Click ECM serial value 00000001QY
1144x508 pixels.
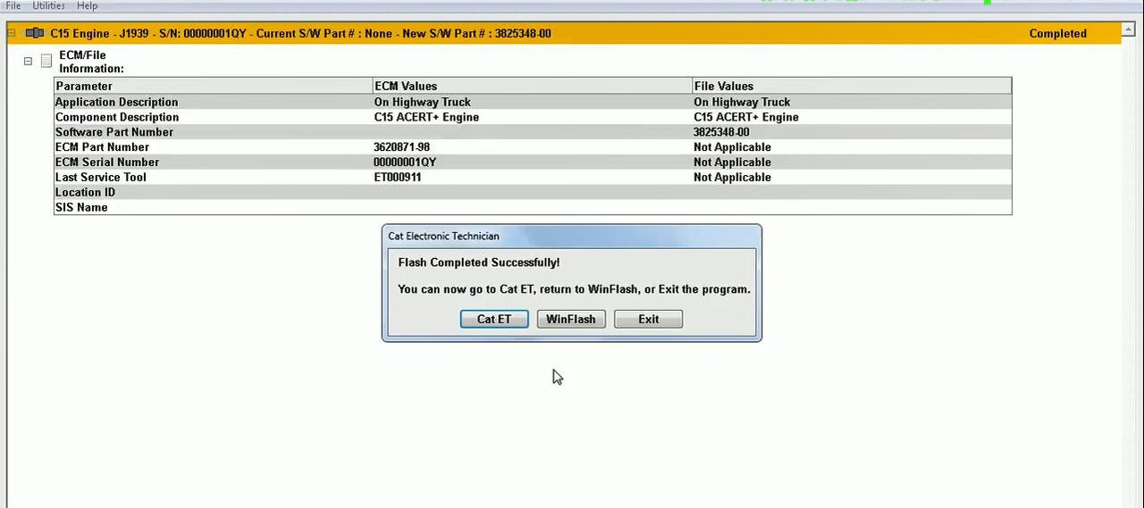[x=405, y=162]
